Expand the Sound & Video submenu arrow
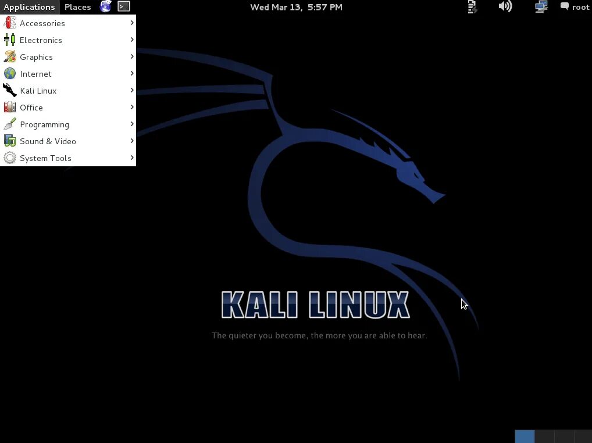 click(132, 141)
